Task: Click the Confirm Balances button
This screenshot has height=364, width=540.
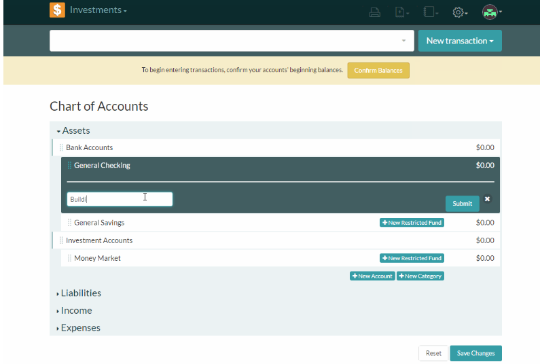Action: pos(378,70)
